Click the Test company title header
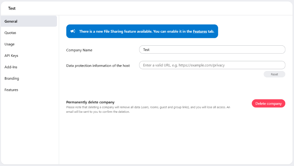294x166 pixels. tap(12, 8)
